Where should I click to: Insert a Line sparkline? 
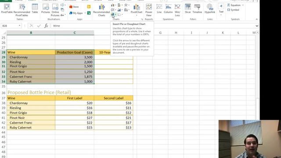click(x=159, y=9)
